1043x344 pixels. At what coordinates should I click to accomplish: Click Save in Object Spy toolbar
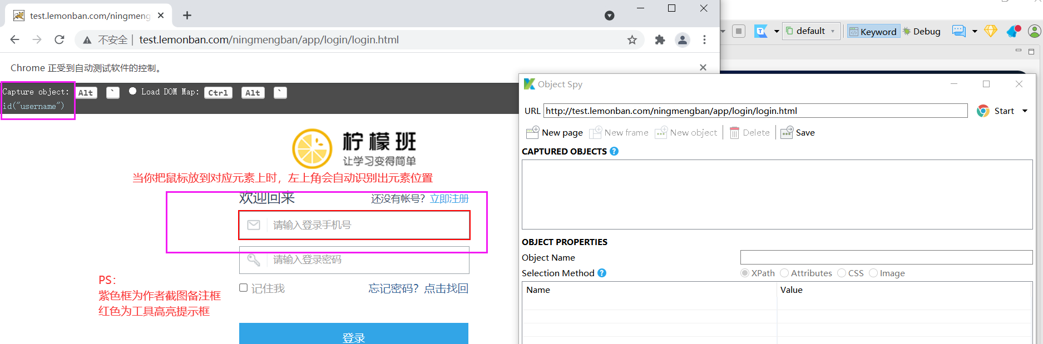click(x=798, y=132)
